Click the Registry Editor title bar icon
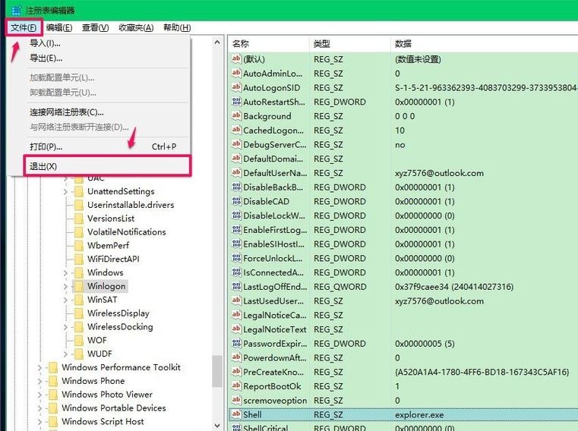The height and width of the screenshot is (431, 578). pyautogui.click(x=16, y=10)
